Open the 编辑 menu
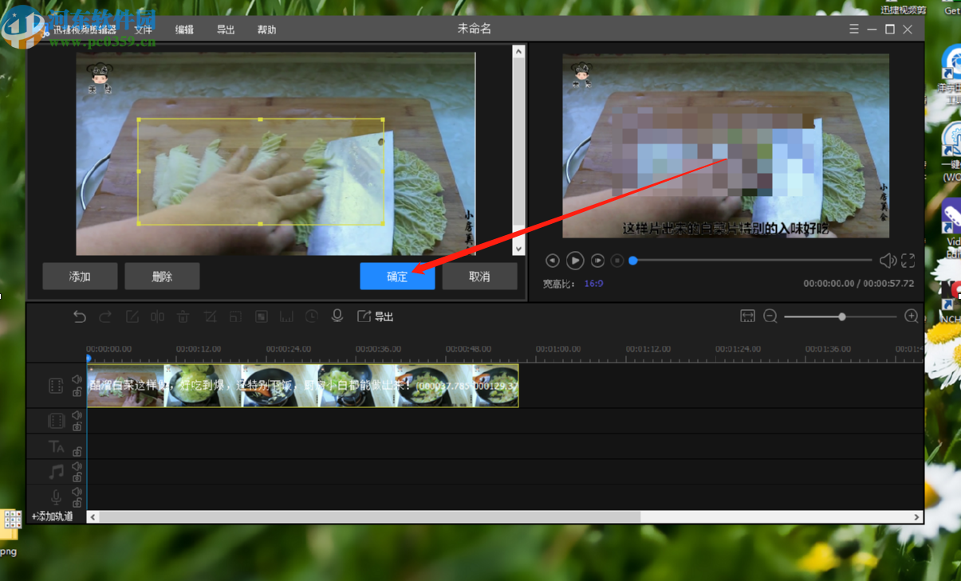This screenshot has height=581, width=961. coord(184,29)
